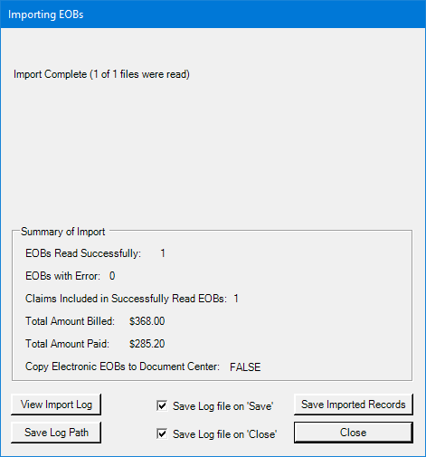Click the Claims Included in Successfully Read EOBs line
The width and height of the screenshot is (426, 457).
[132, 299]
